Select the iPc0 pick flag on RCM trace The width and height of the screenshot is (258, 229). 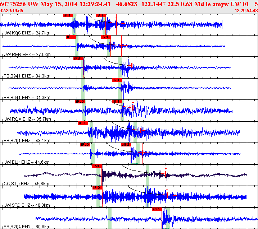point(80,102)
